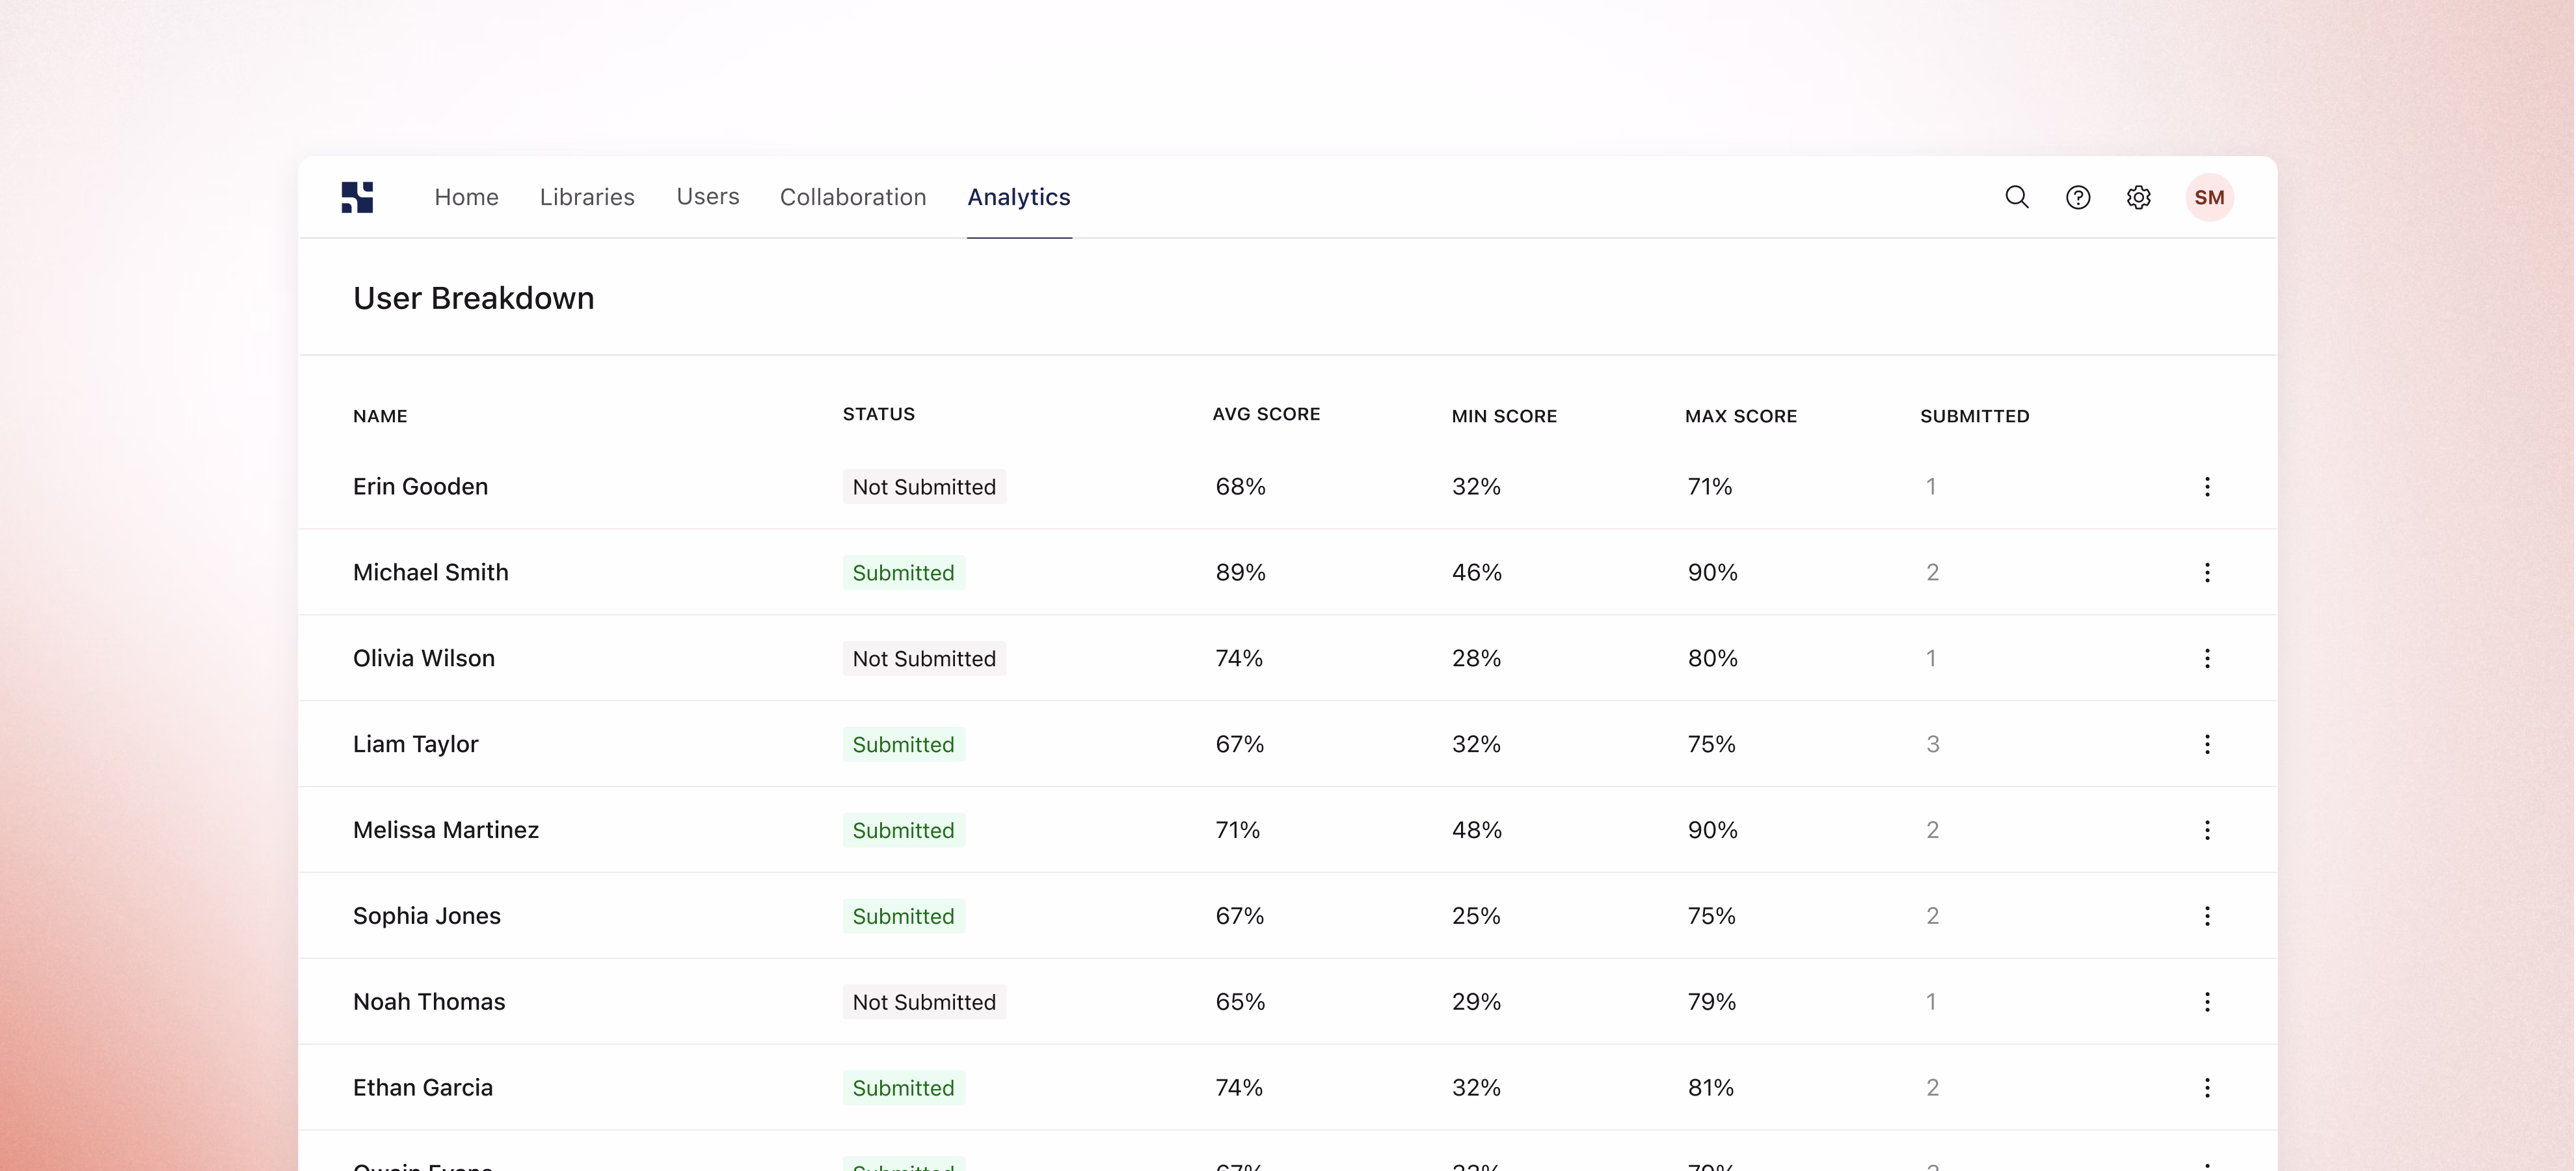Click Noah Thomas's Not Submitted badge
The image size is (2576, 1171).
[924, 1003]
